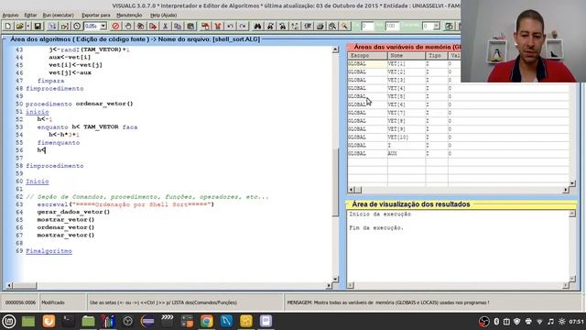Undo the last edit
The height and width of the screenshot is (330, 586).
click(x=230, y=27)
